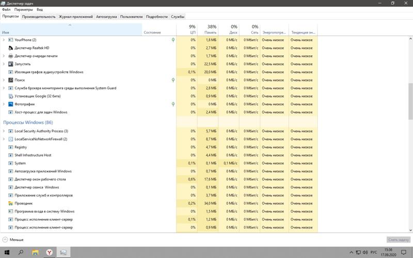Switch to the Автозагрузка tab
Viewport: 413px width, 258px height.
pyautogui.click(x=106, y=17)
